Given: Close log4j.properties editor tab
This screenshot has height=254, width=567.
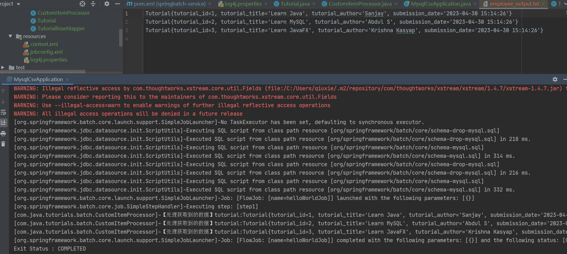Looking at the screenshot, I should [266, 4].
